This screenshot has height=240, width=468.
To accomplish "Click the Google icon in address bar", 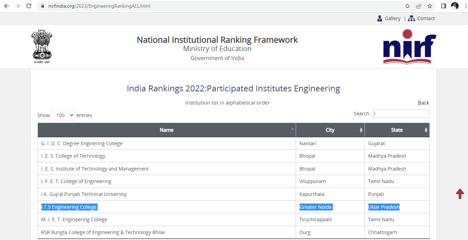I will (x=408, y=6).
